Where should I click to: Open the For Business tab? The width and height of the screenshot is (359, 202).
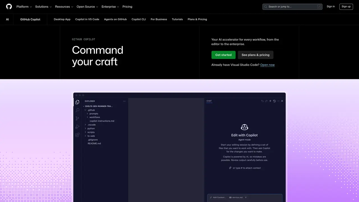coord(159,19)
